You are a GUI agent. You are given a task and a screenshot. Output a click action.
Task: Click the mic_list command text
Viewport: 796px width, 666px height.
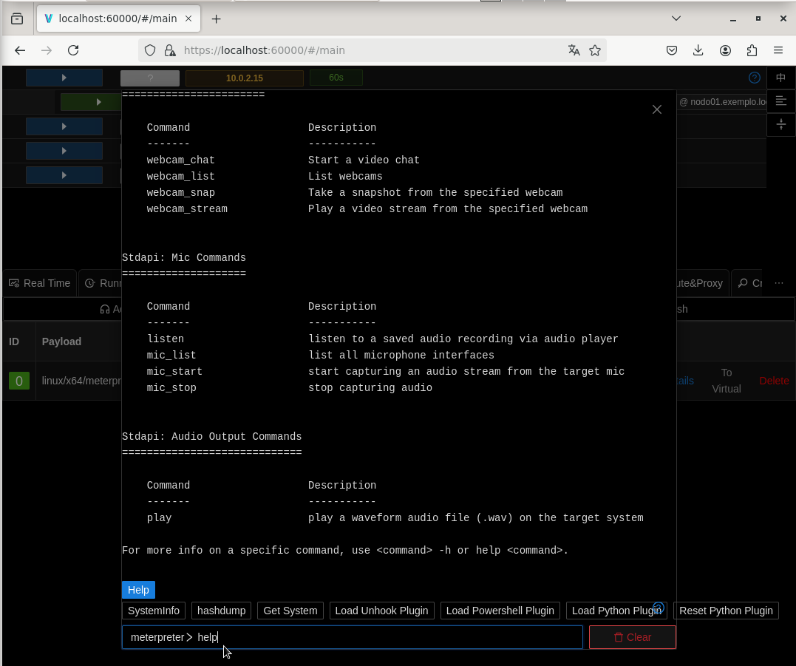pos(171,355)
